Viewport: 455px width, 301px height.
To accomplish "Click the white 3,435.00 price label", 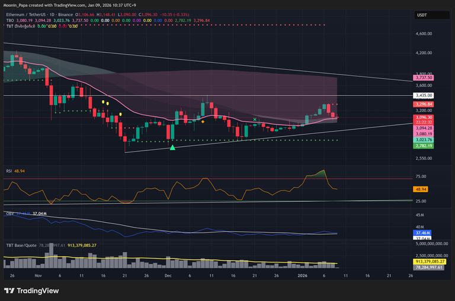I will point(425,95).
